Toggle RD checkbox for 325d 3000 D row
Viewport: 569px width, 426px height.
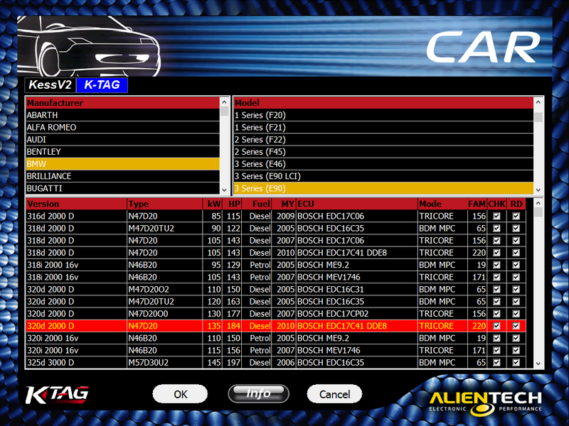pyautogui.click(x=516, y=363)
